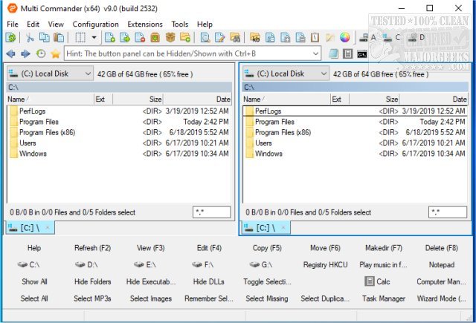This screenshot has height=323, width=476.
Task: Open the Help menu
Action: click(205, 25)
